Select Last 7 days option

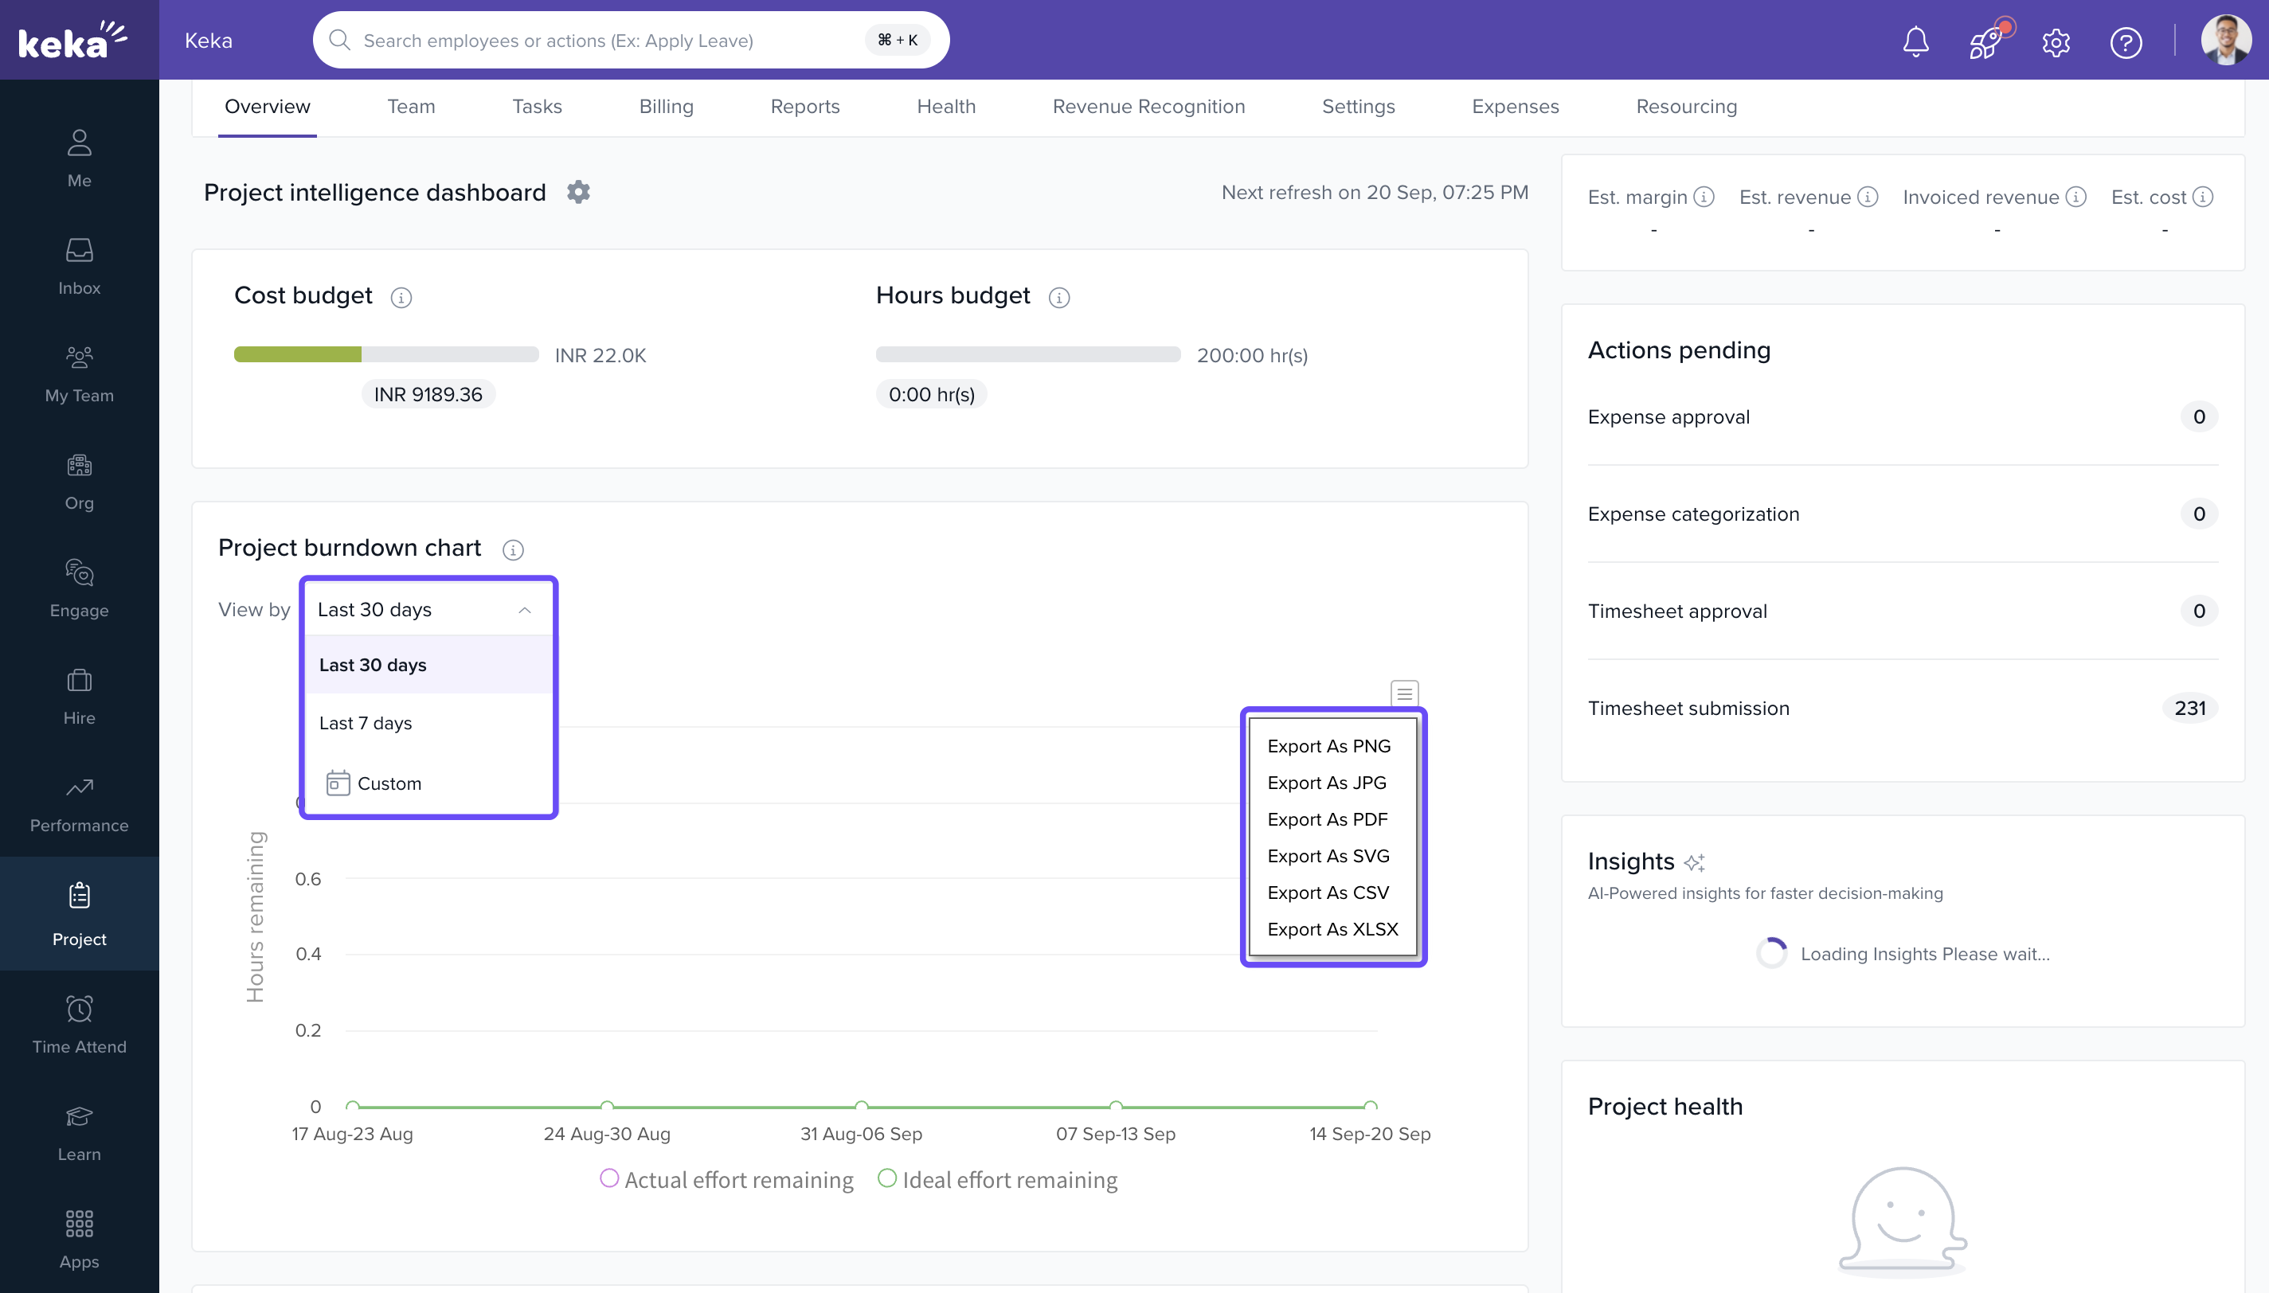click(366, 723)
